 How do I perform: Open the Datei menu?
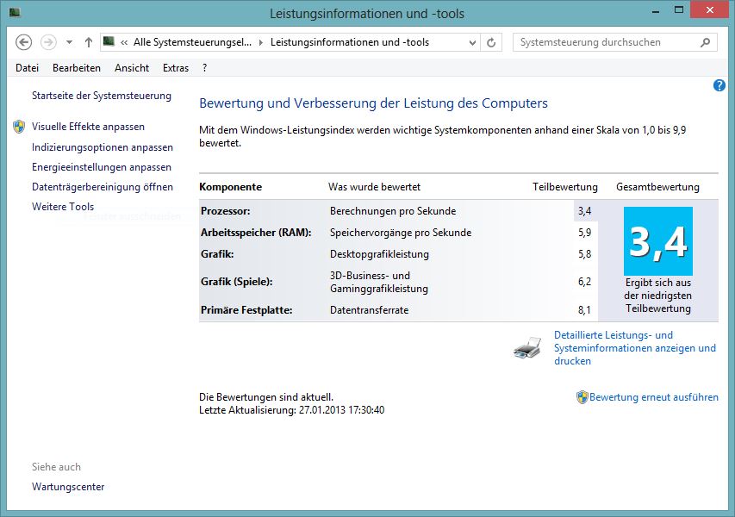[x=27, y=68]
